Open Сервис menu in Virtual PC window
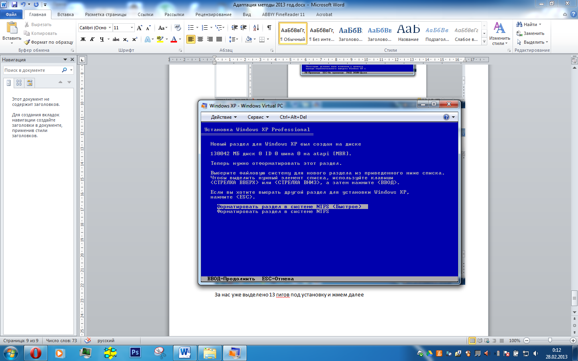578x361 pixels. (258, 117)
